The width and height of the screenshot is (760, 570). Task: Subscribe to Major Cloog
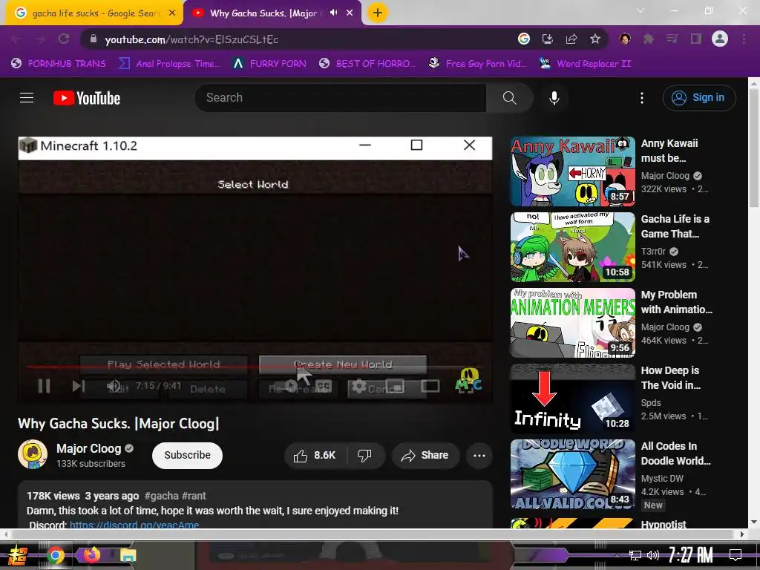pyautogui.click(x=187, y=455)
